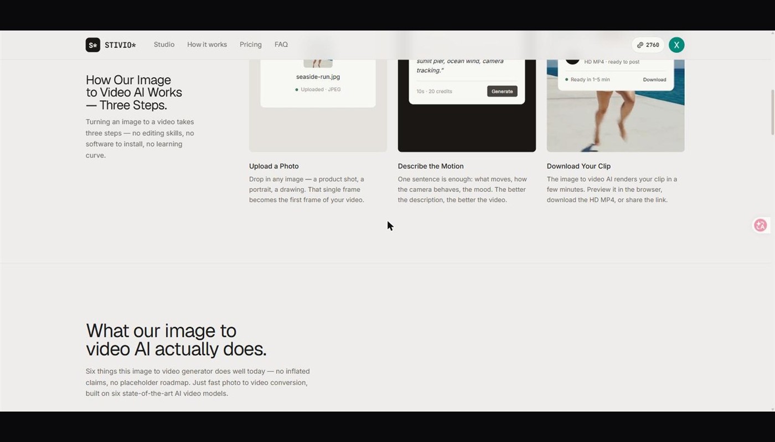Open the Pricing page

pyautogui.click(x=251, y=44)
